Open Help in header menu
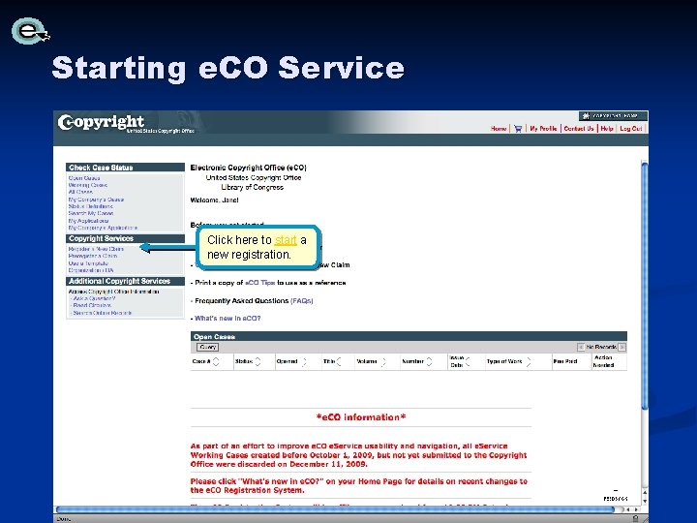The height and width of the screenshot is (523, 697). [x=607, y=129]
